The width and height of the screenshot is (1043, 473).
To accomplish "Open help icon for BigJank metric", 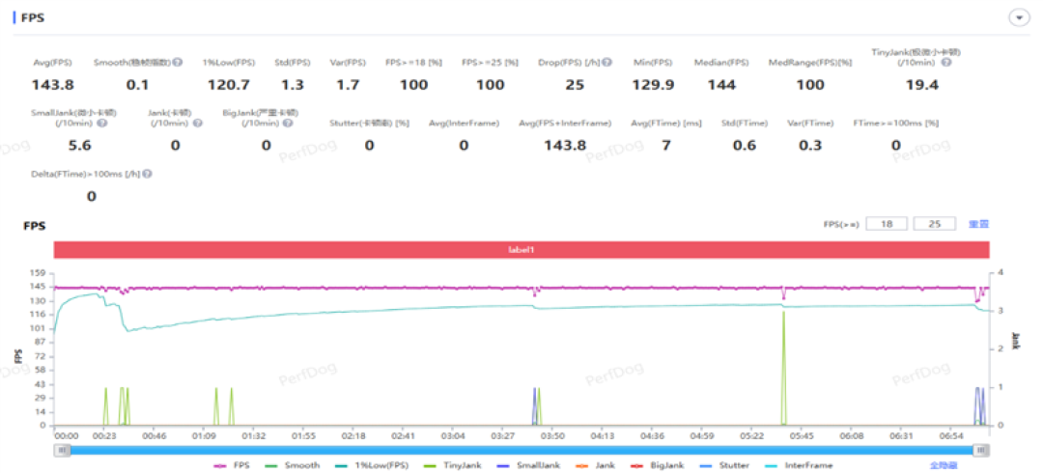I will [x=287, y=123].
